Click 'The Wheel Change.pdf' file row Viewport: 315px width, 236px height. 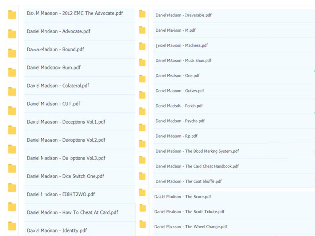tap(234, 227)
